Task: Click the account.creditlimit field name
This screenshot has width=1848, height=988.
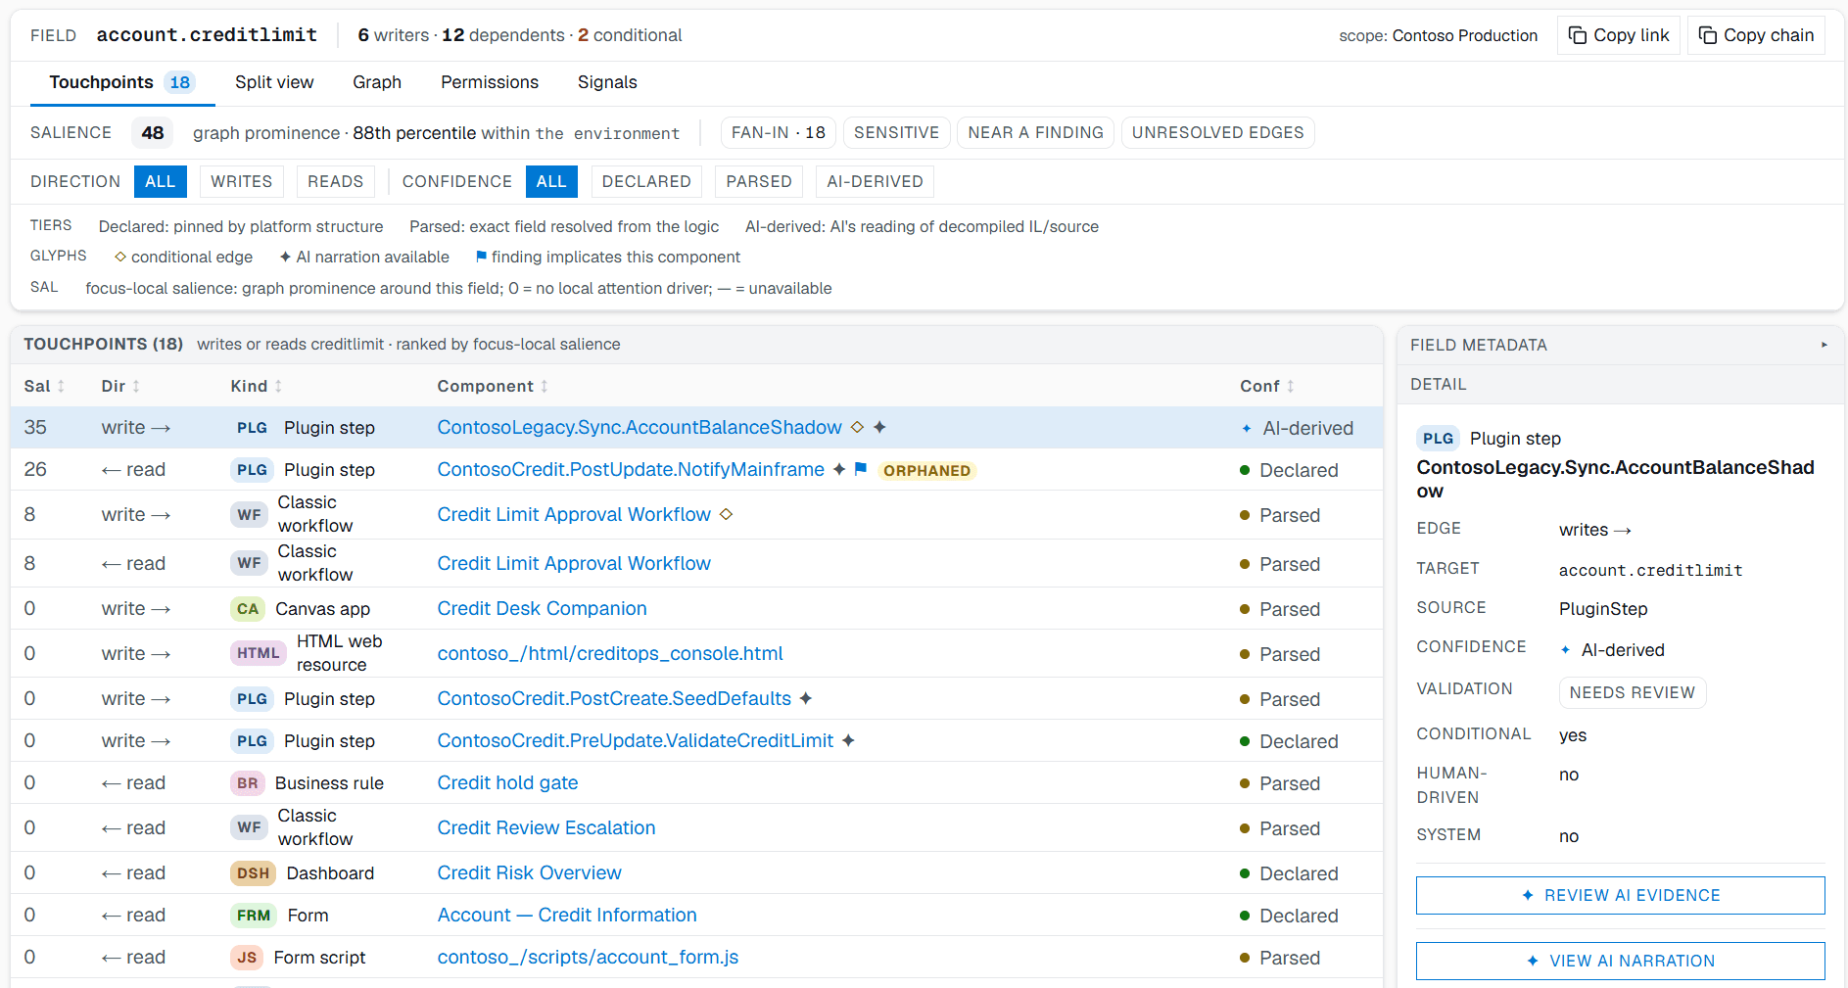Action: coord(207,35)
